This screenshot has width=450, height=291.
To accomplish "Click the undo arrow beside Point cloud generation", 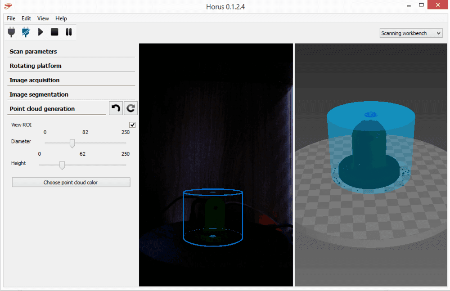I will [x=116, y=108].
